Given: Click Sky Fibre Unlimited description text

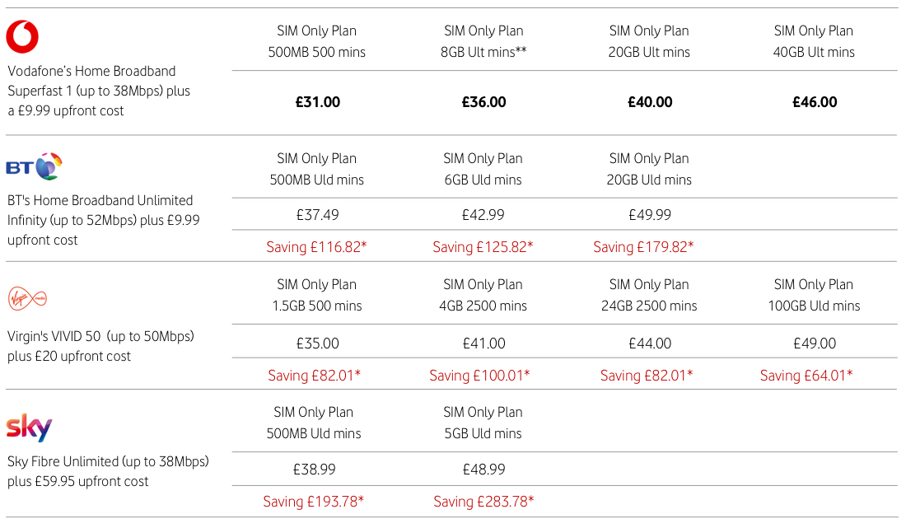Looking at the screenshot, I should pos(107,471).
